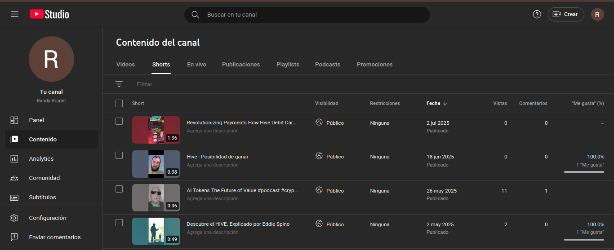This screenshot has height=250, width=614.
Task: Click likes bar for Hive - Posibilidad short
Action: coord(584,172)
